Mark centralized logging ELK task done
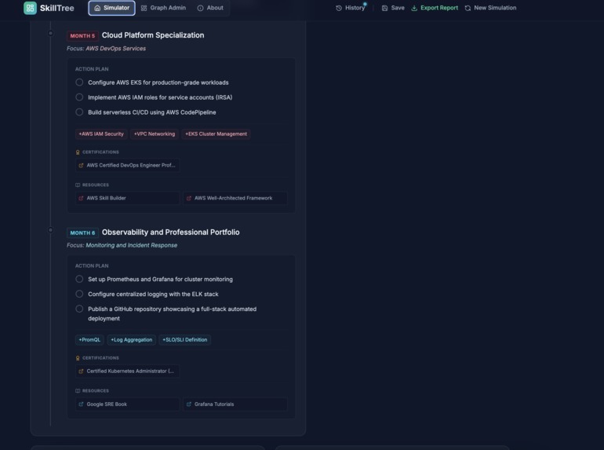604x450 pixels. pyautogui.click(x=79, y=294)
